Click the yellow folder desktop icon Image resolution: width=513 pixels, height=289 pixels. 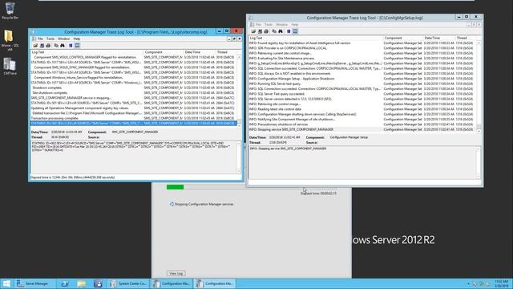(x=10, y=40)
